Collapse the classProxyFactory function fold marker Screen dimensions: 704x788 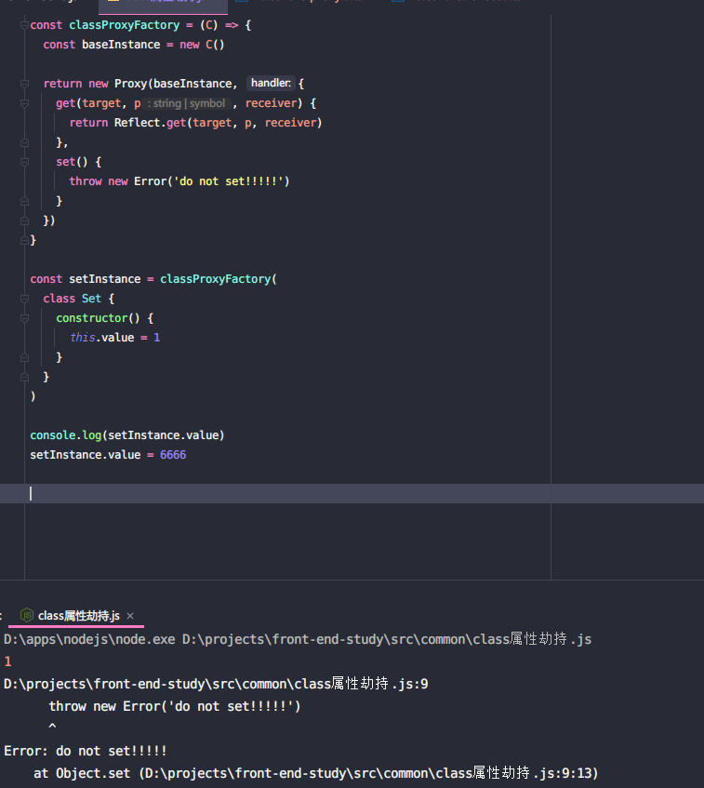pyautogui.click(x=24, y=25)
